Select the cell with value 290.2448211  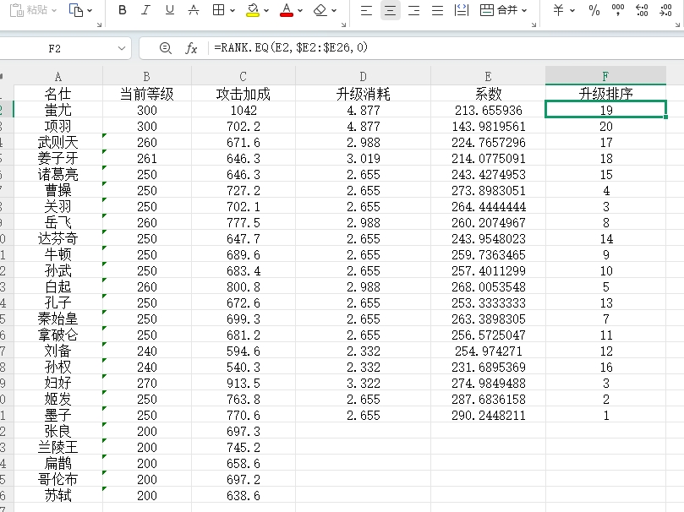point(488,416)
